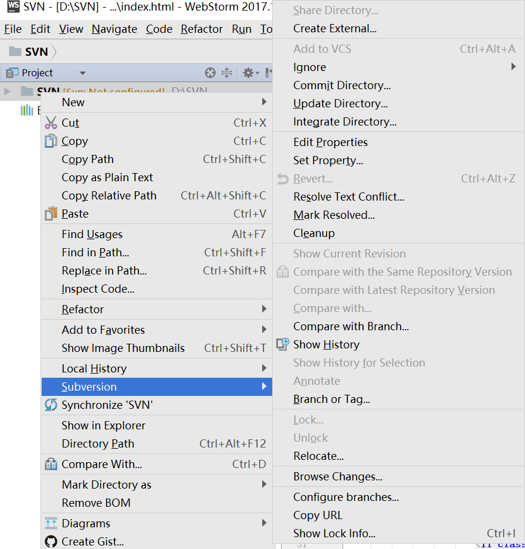
Task: Select Edit Properties
Action: [398, 142]
